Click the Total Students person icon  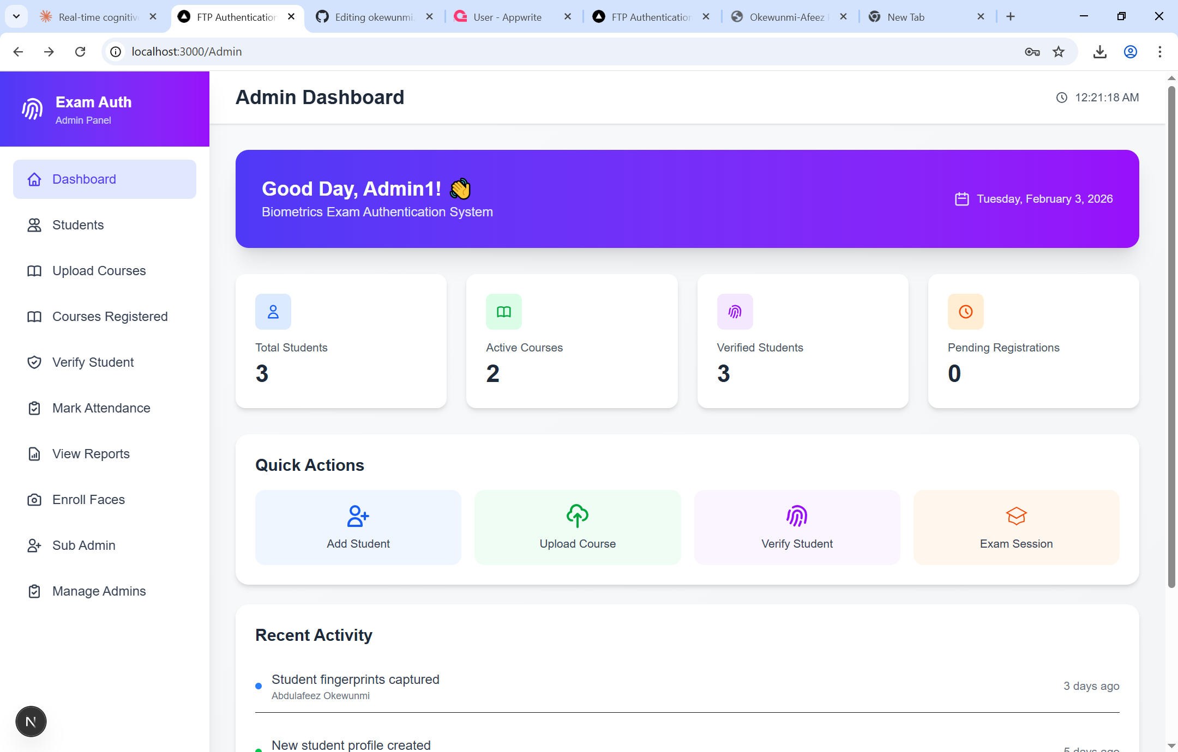tap(273, 312)
